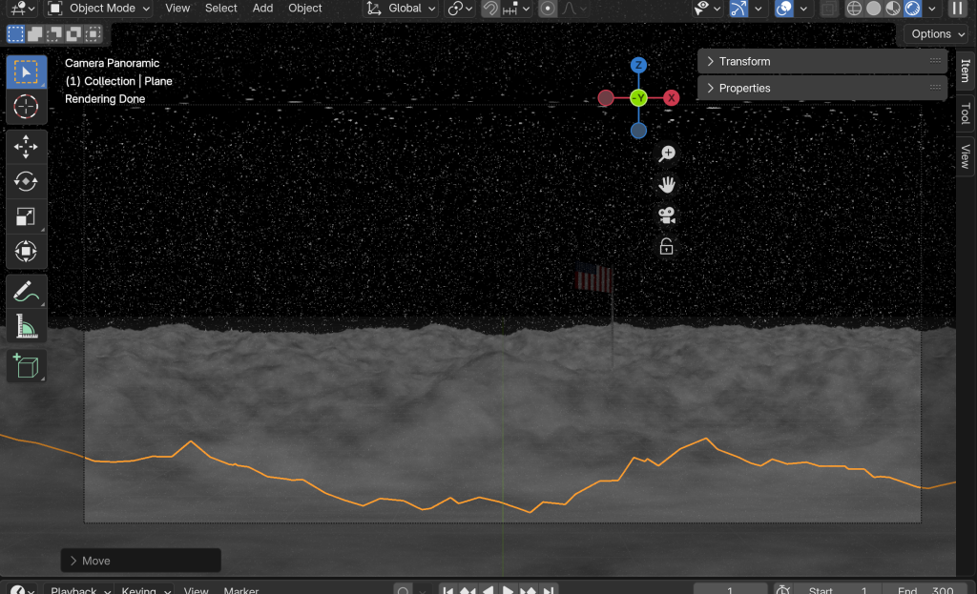This screenshot has width=977, height=594.
Task: Click the red X axis gizmo ball
Action: [x=672, y=98]
